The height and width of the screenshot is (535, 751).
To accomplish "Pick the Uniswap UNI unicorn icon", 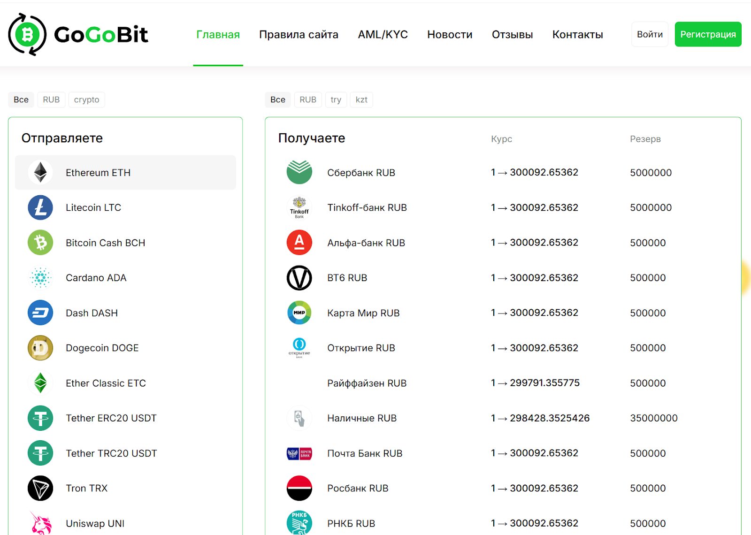I will coord(40,523).
